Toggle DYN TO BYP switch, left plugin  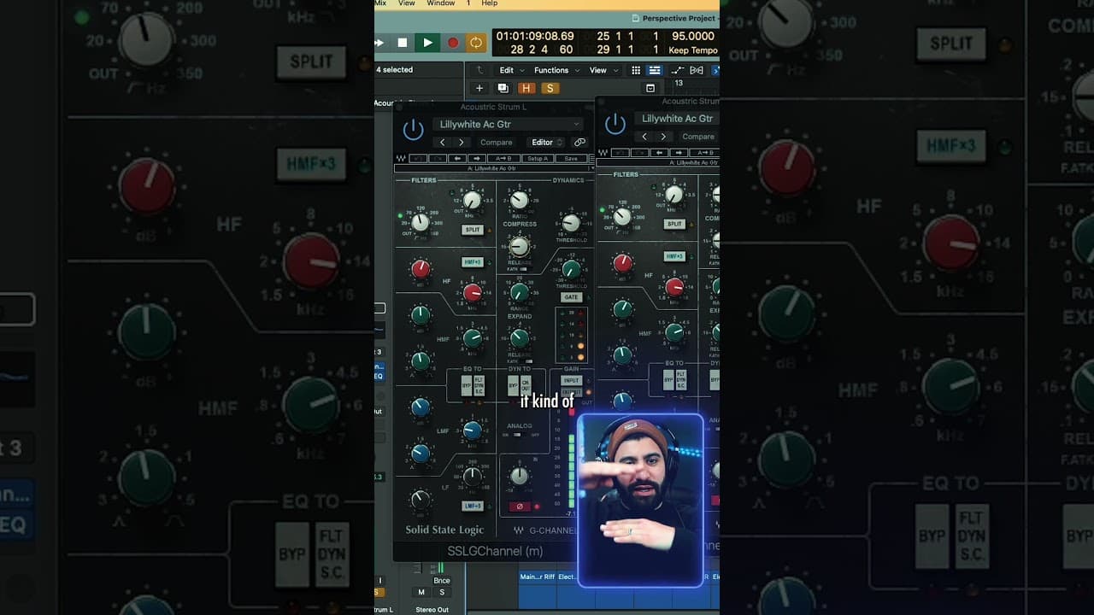click(513, 384)
